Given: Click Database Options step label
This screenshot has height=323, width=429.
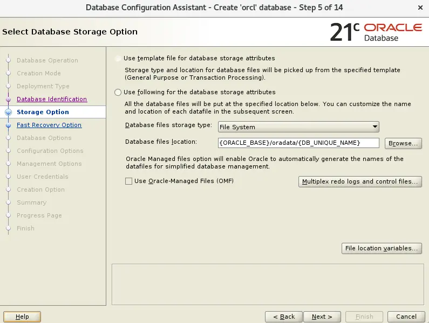Looking at the screenshot, I should click(x=44, y=138).
